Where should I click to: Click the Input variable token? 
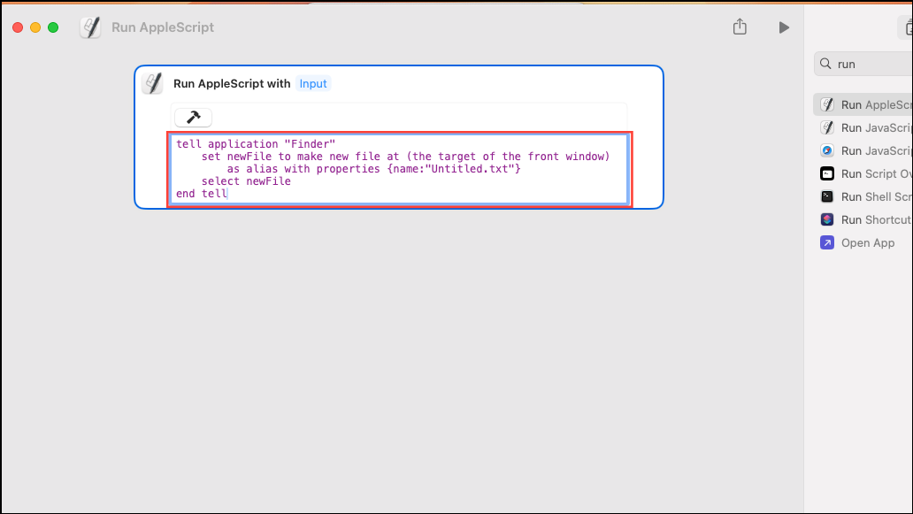pyautogui.click(x=313, y=83)
